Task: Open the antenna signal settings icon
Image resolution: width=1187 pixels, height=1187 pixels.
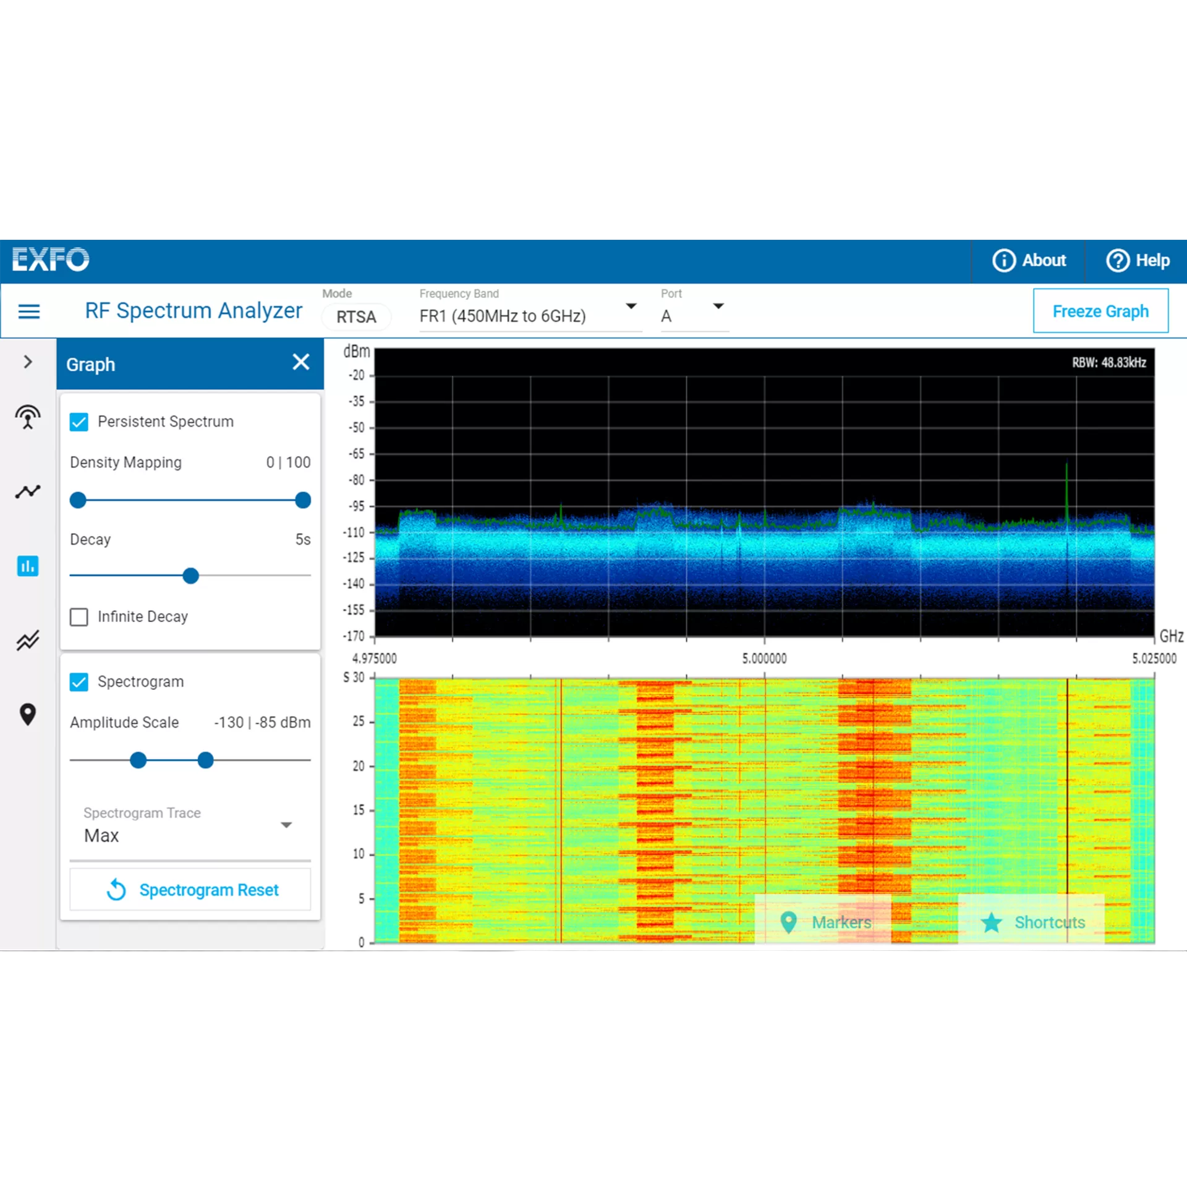Action: (28, 417)
